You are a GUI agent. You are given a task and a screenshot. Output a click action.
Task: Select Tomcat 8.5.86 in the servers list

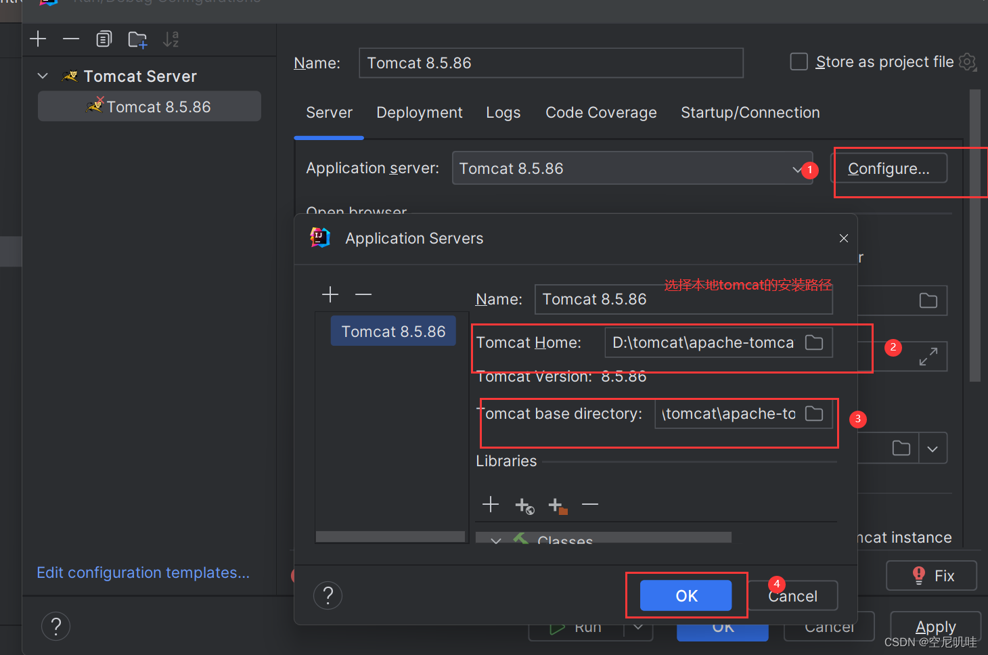[x=392, y=331]
